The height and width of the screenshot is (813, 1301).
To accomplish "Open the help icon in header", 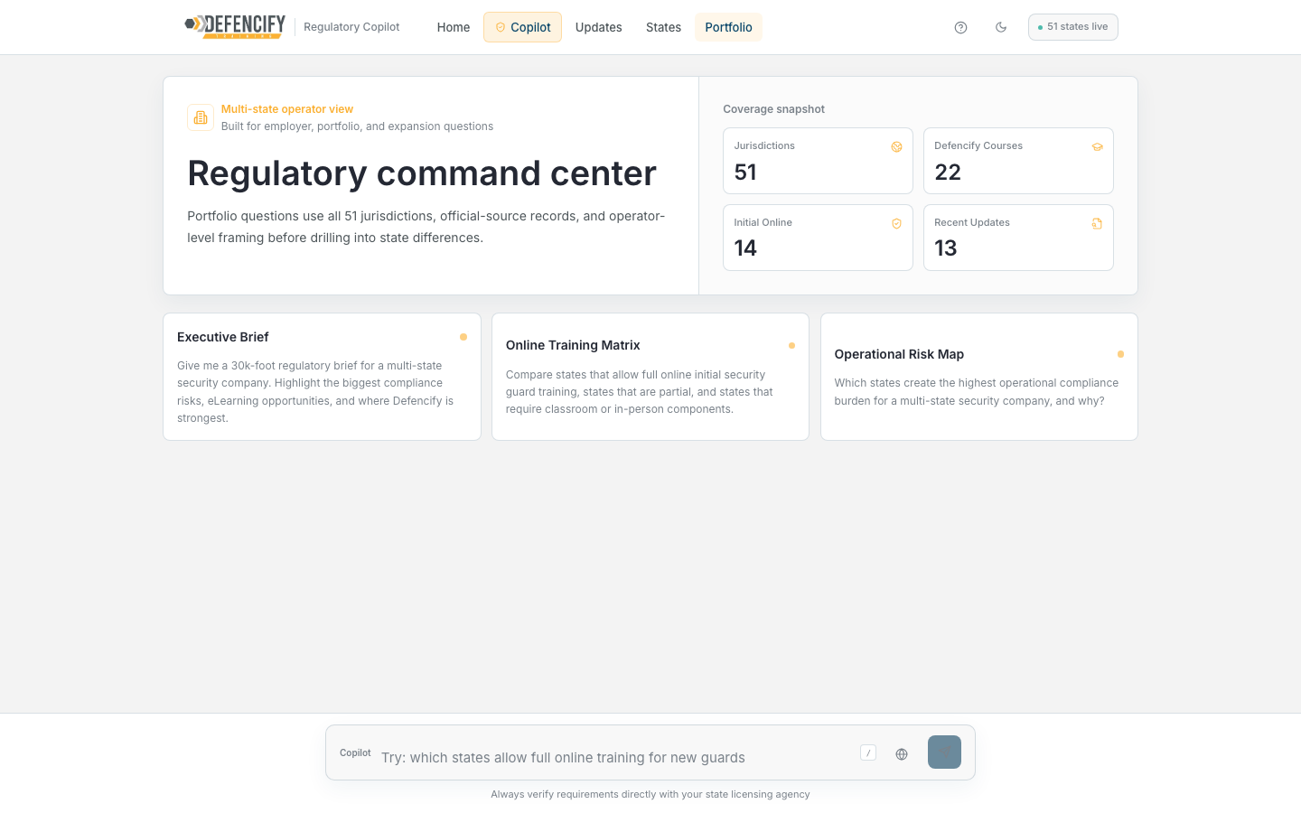I will pyautogui.click(x=960, y=27).
